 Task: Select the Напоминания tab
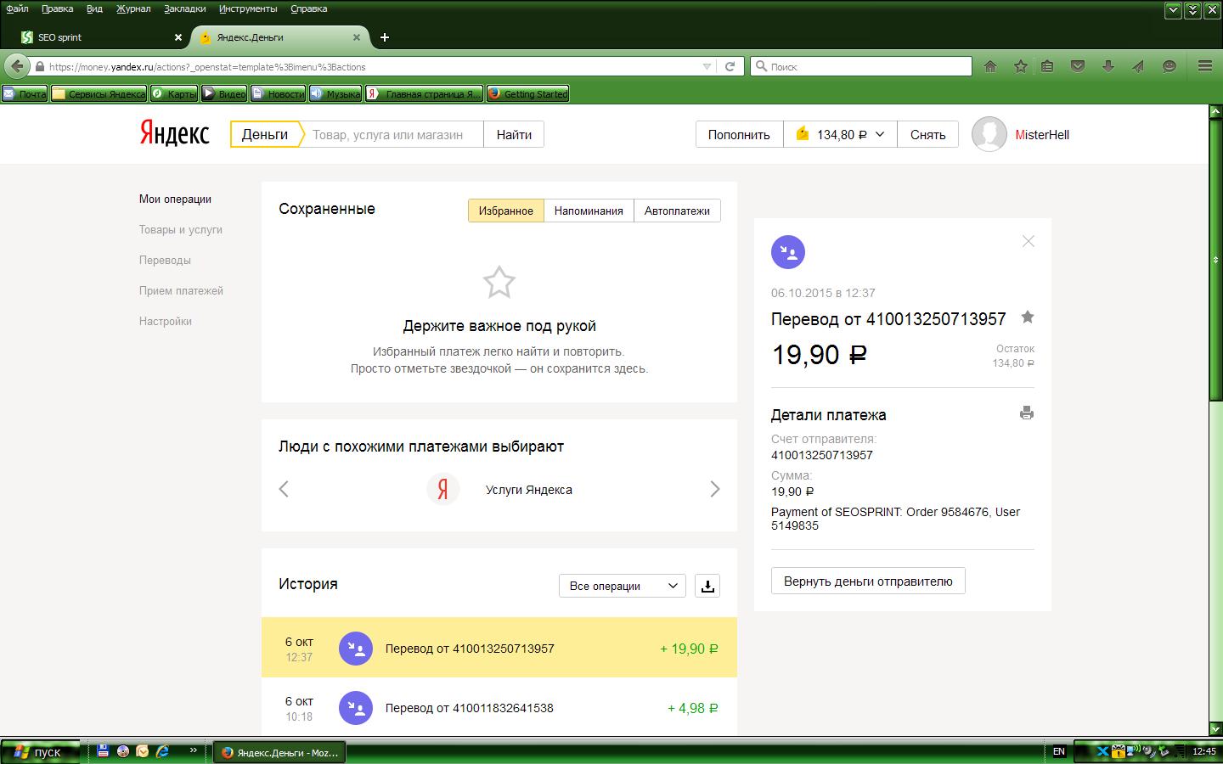(589, 211)
